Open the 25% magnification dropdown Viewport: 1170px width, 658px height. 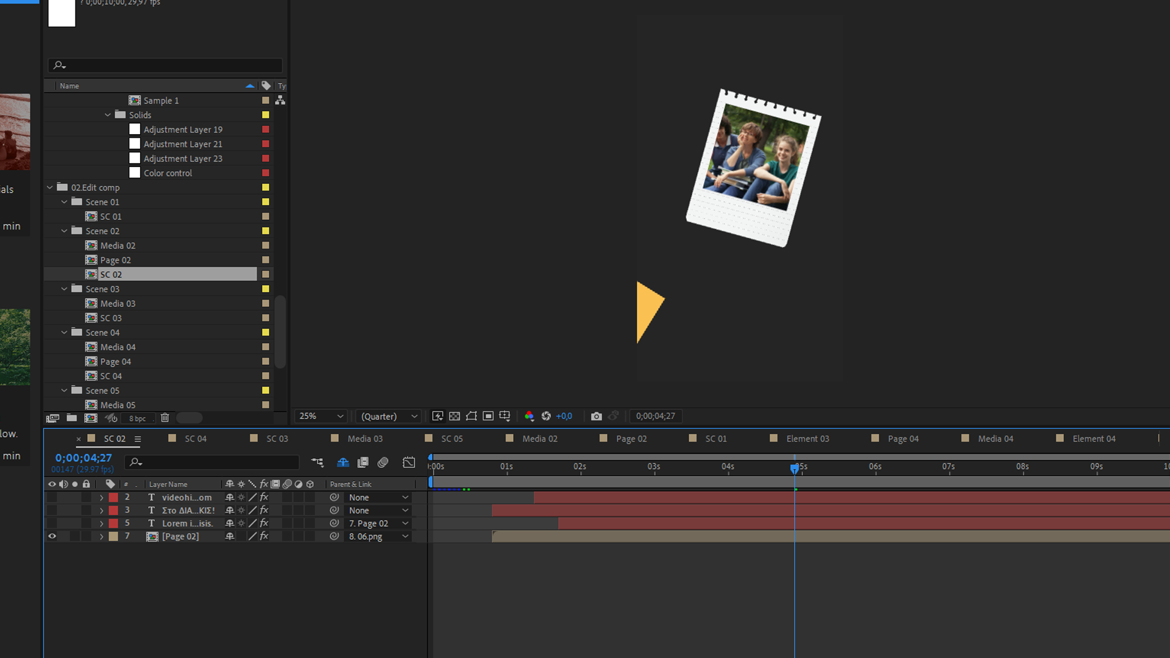(x=321, y=416)
